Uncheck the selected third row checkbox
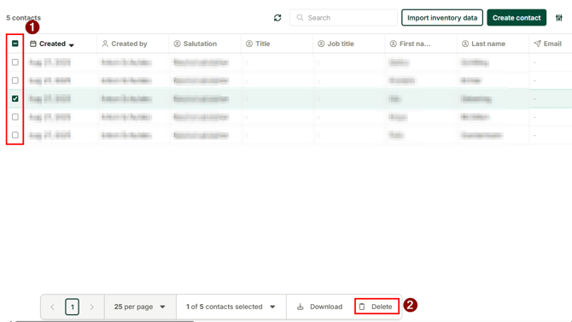Viewport: 572px width, 322px height. (x=15, y=98)
